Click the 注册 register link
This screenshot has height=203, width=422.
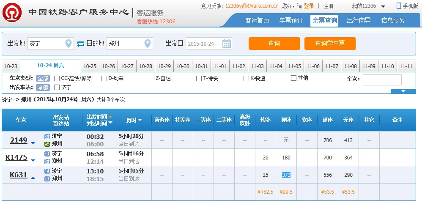328,6
